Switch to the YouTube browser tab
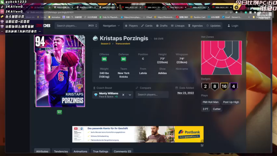The height and width of the screenshot is (156, 277). pyautogui.click(x=39, y=7)
